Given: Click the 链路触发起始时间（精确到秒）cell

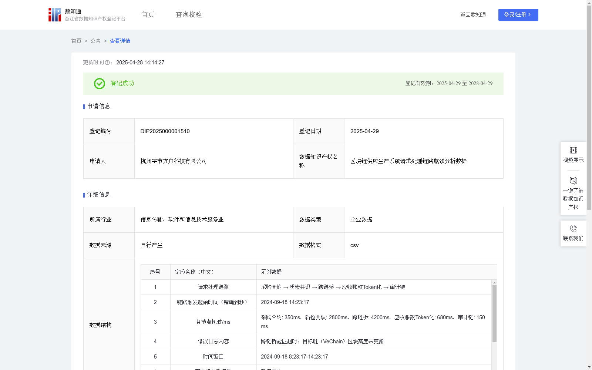Looking at the screenshot, I should pos(213,302).
